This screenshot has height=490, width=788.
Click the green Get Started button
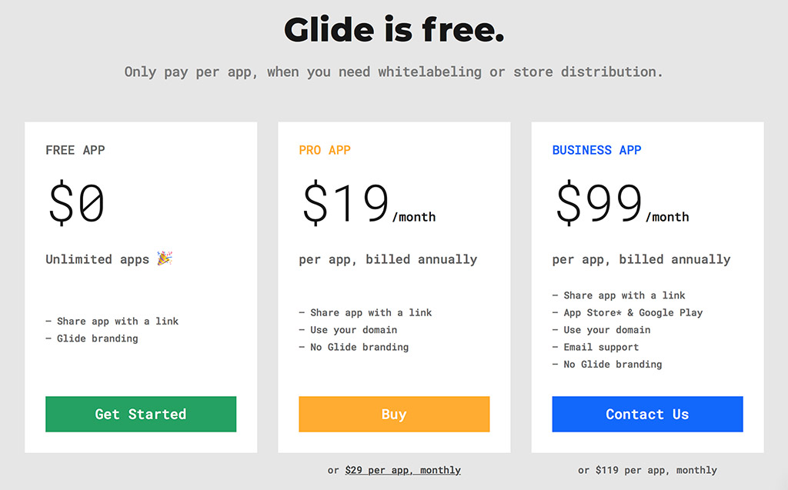141,414
